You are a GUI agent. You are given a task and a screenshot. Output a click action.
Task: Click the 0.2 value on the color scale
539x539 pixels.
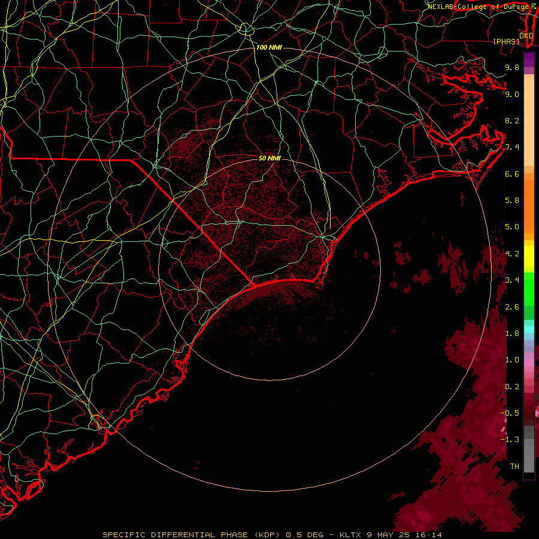[x=512, y=387]
